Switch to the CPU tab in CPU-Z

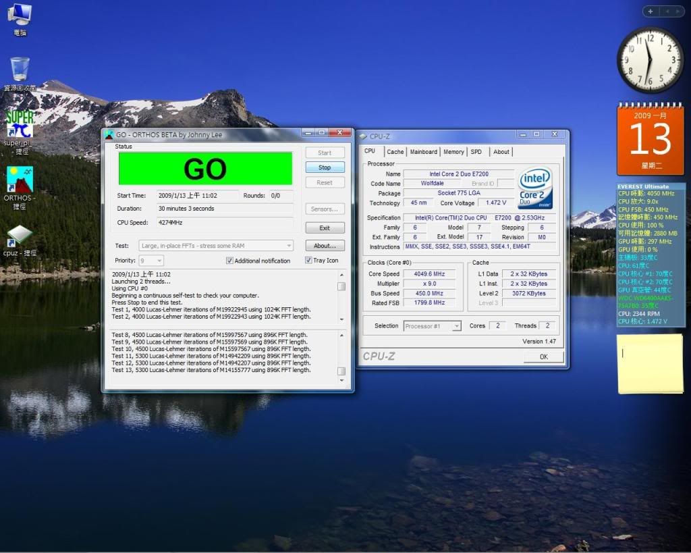click(370, 151)
